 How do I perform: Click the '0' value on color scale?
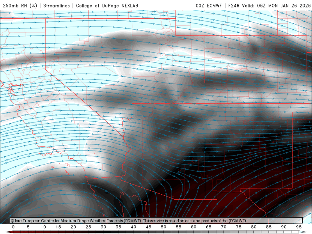pyautogui.click(x=13, y=227)
